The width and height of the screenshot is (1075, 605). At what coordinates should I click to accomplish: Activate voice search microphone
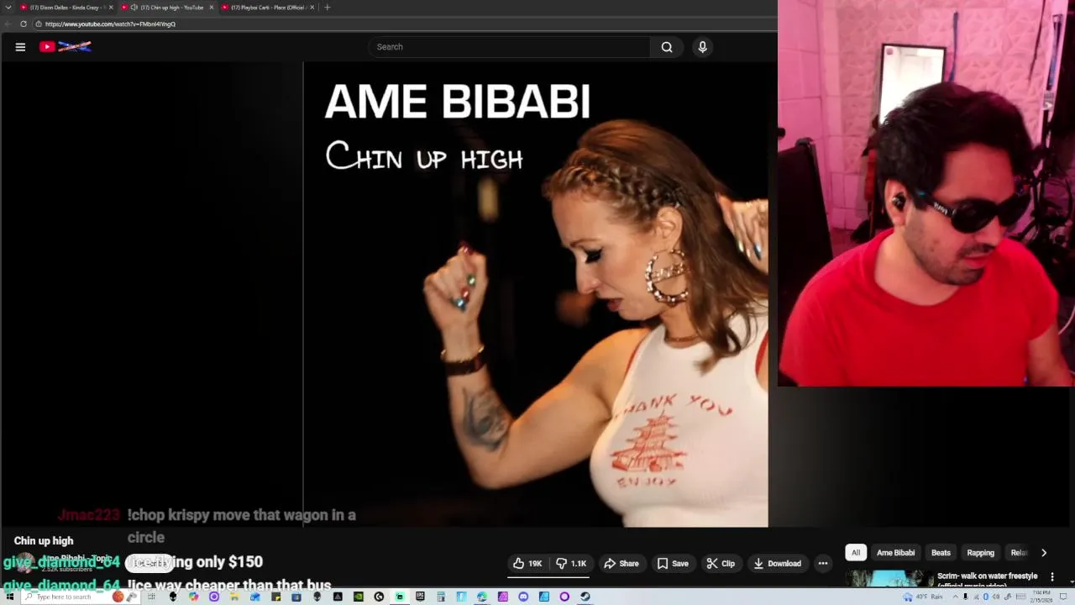[703, 47]
